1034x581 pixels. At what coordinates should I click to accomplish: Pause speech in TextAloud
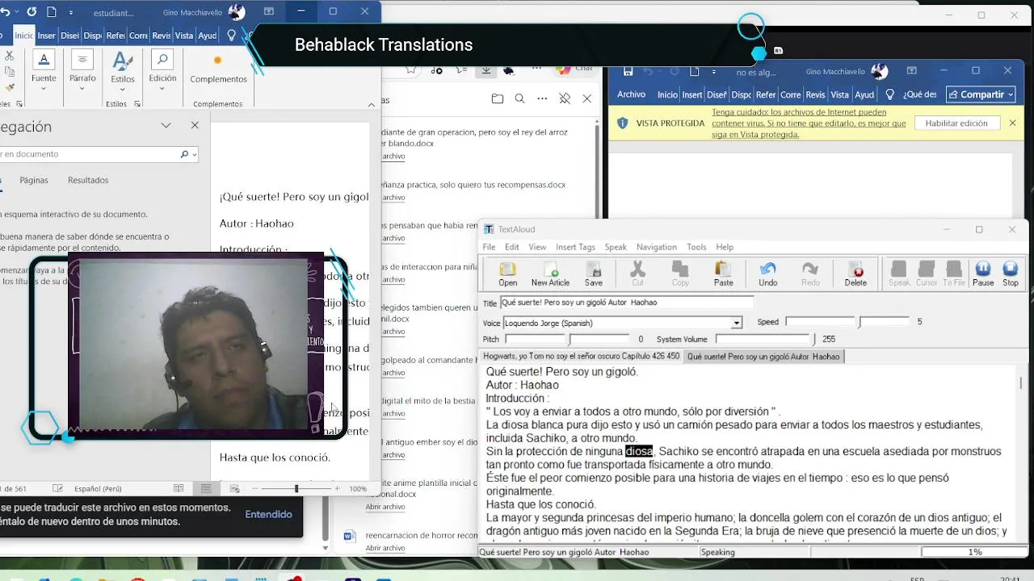(x=983, y=274)
